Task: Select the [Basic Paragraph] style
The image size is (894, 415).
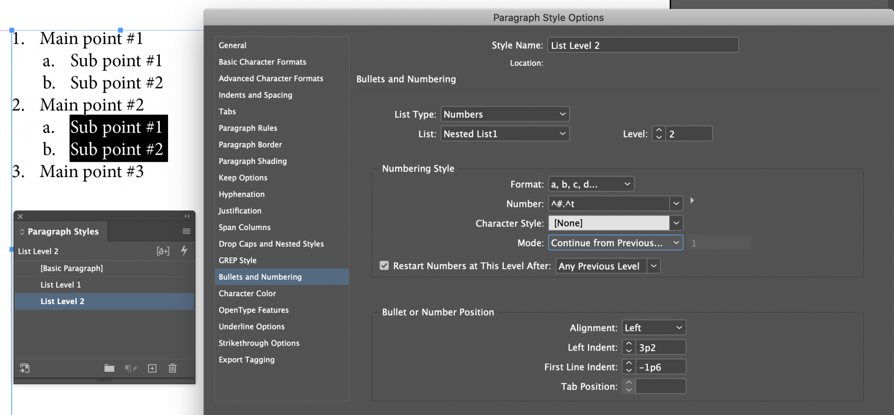Action: coord(72,268)
